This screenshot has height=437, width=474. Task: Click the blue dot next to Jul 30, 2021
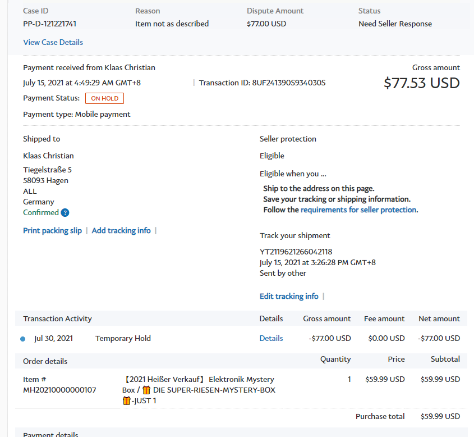click(23, 339)
